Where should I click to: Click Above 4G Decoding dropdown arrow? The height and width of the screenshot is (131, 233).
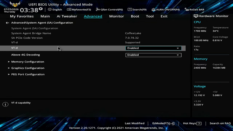[x=178, y=55]
